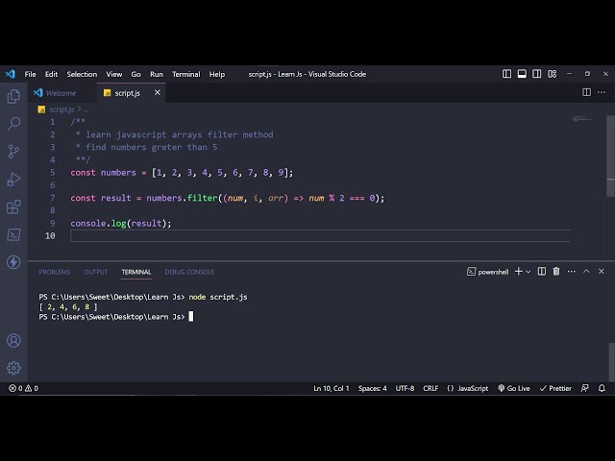Open the Run and Debug view
615x461 pixels.
tap(13, 180)
